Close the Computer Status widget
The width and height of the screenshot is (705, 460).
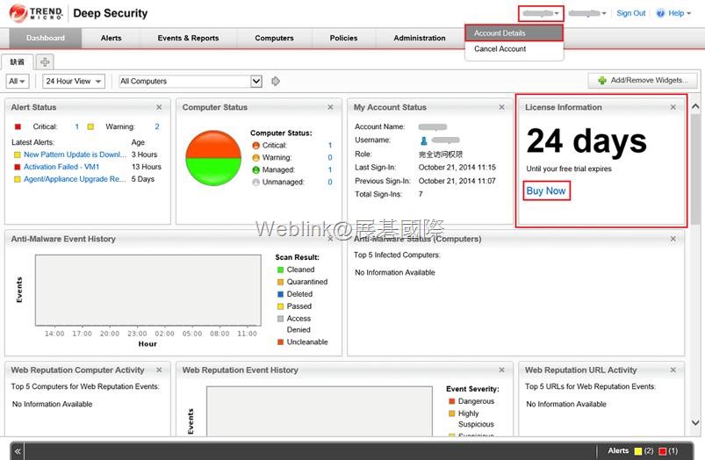click(x=330, y=107)
